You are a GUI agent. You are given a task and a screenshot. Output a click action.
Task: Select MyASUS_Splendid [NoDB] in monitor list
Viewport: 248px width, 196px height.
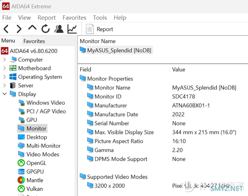point(116,50)
